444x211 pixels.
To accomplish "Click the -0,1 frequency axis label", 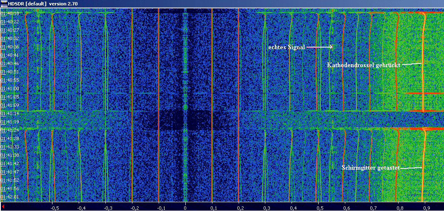I will click(x=161, y=208).
